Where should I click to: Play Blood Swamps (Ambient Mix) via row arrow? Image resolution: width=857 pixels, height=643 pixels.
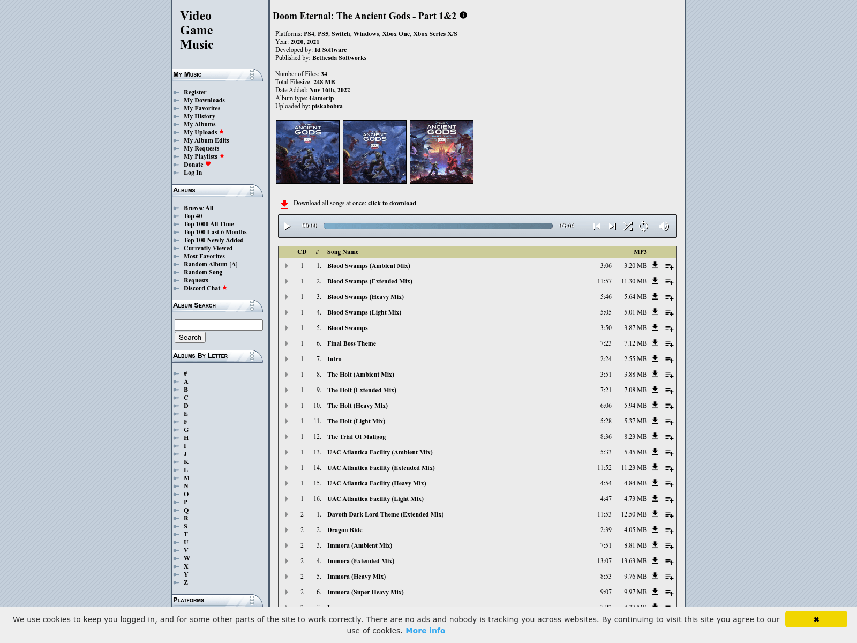point(287,266)
